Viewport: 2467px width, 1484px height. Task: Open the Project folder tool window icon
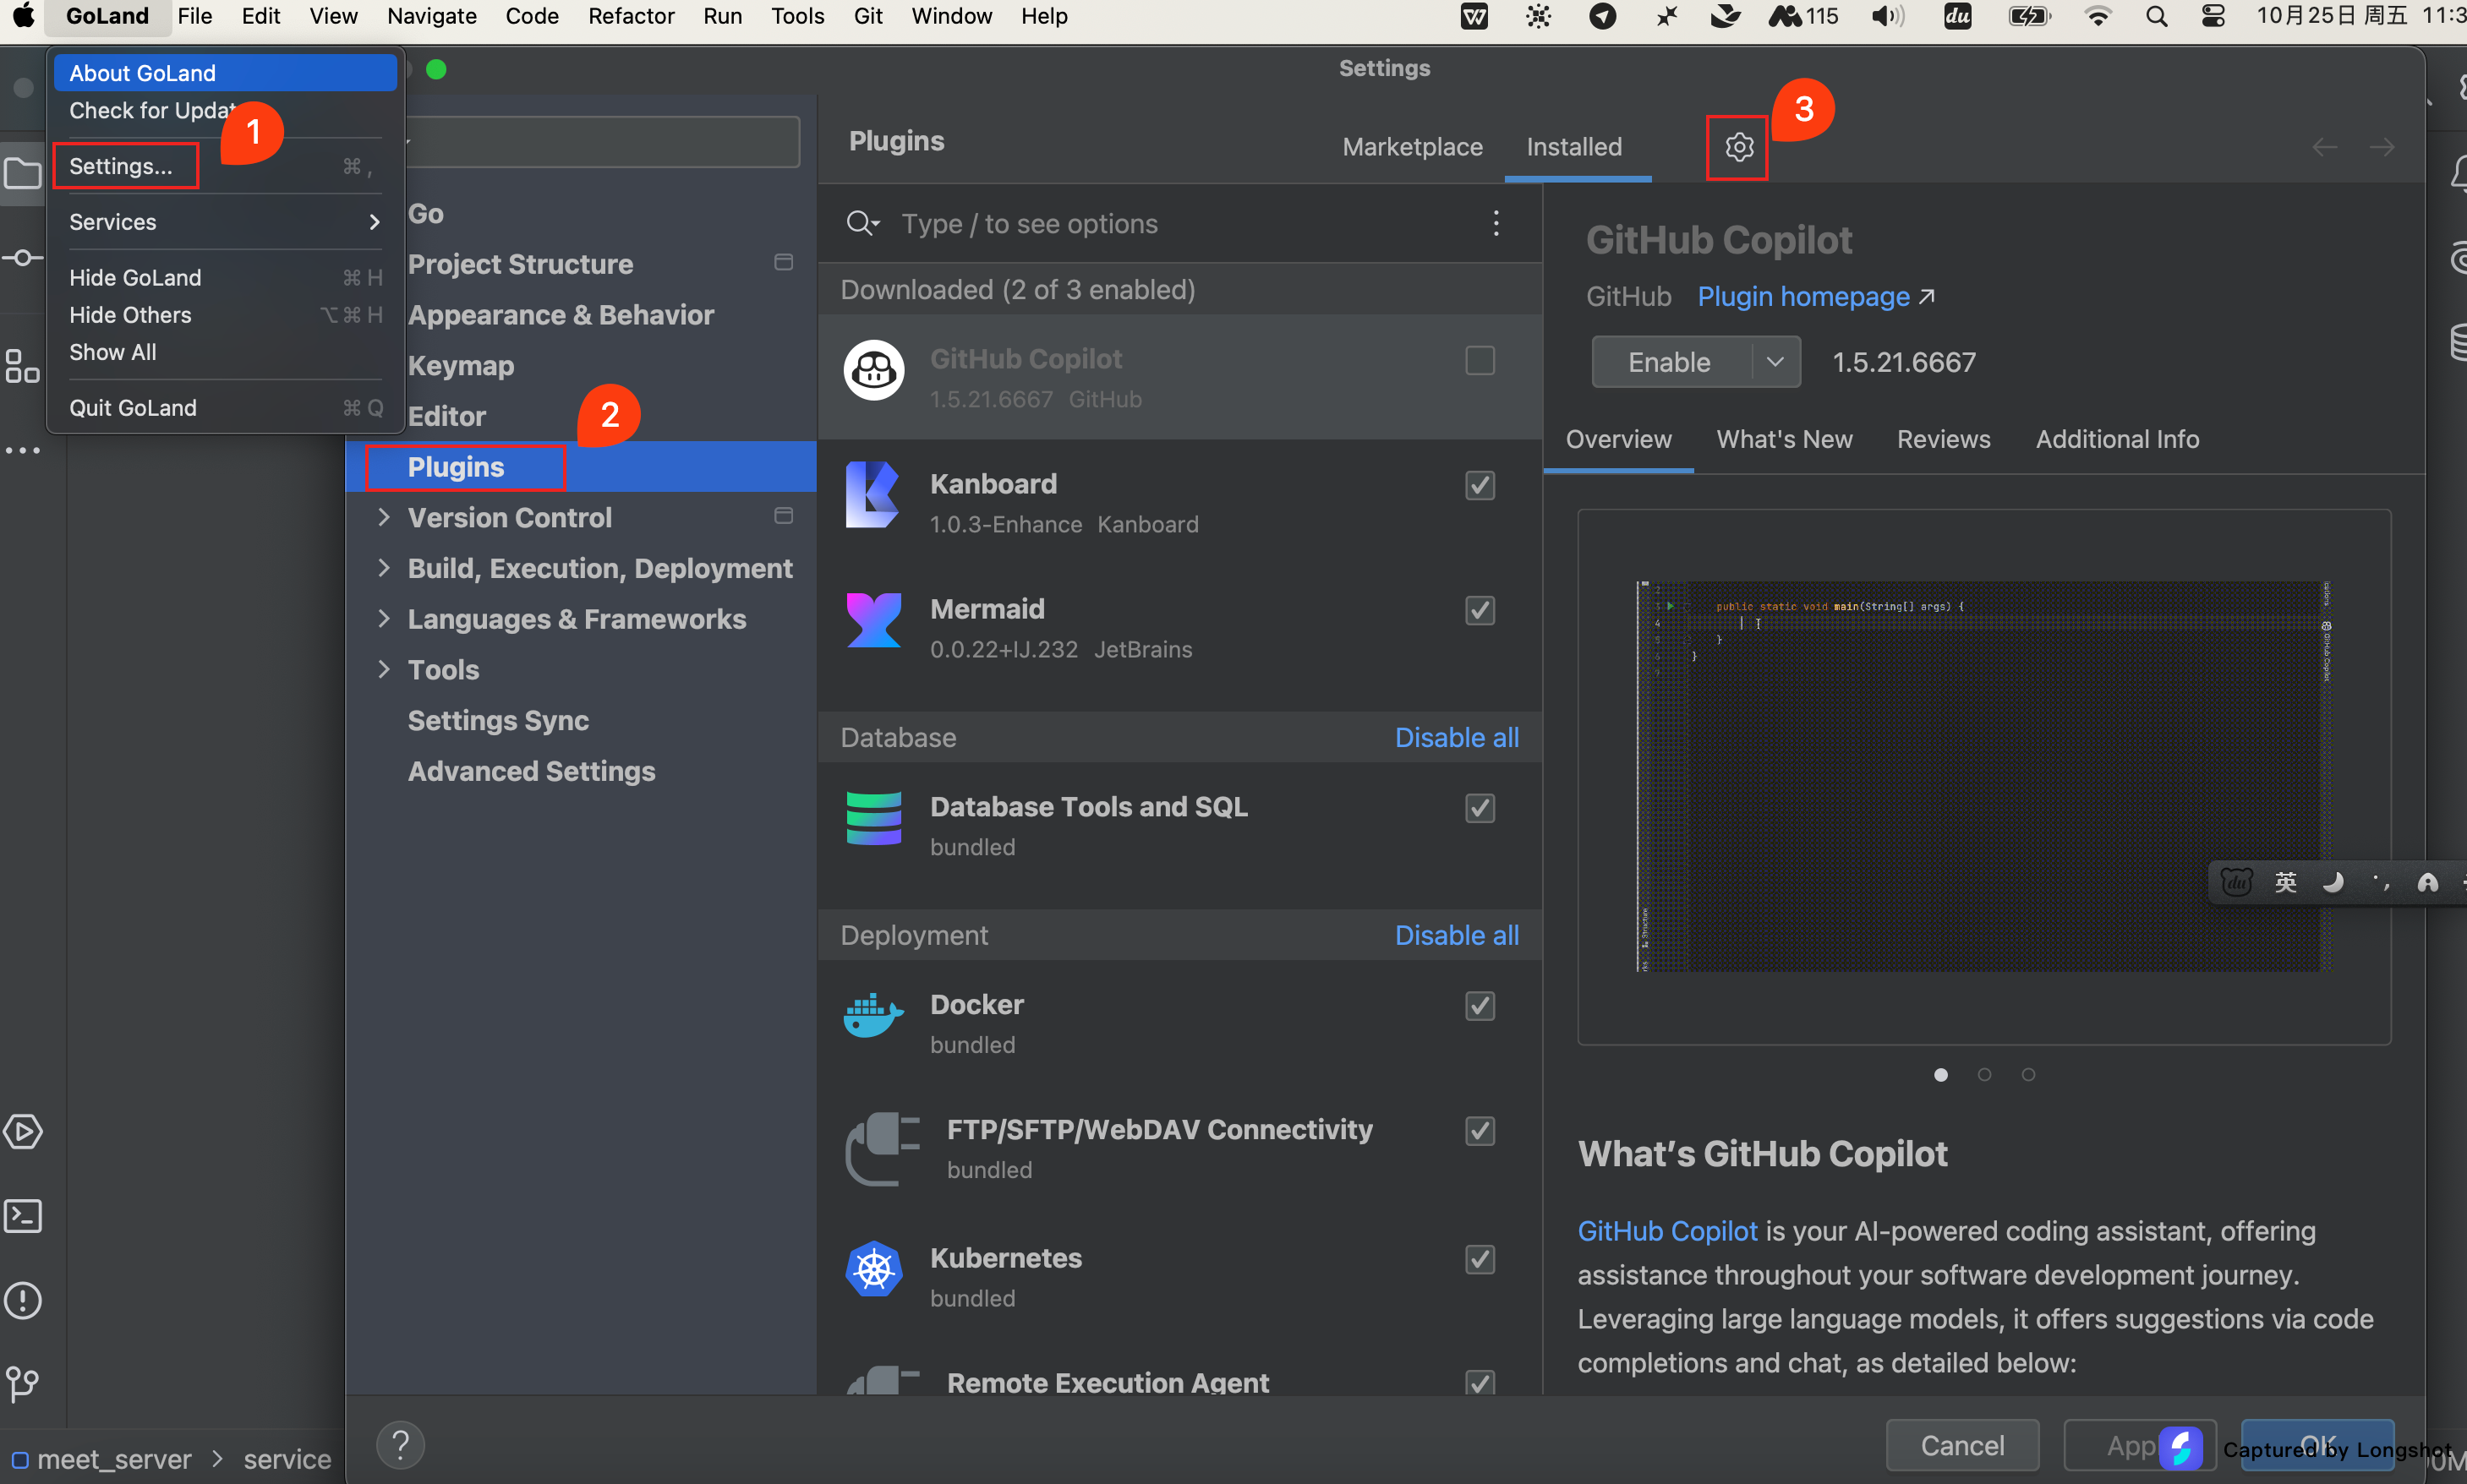[x=23, y=174]
